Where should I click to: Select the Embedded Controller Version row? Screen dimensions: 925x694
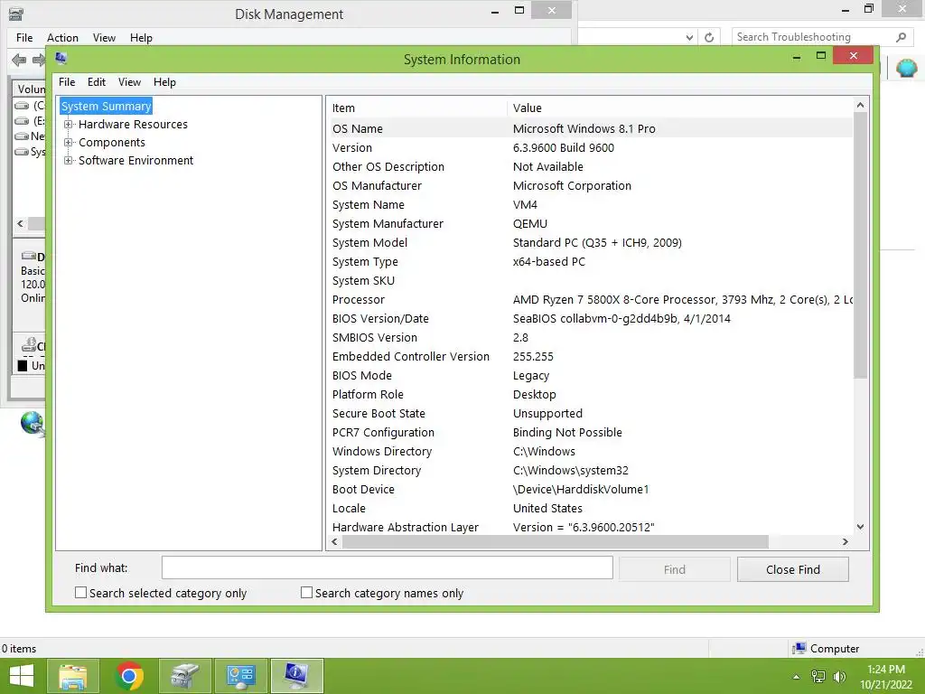coord(590,356)
